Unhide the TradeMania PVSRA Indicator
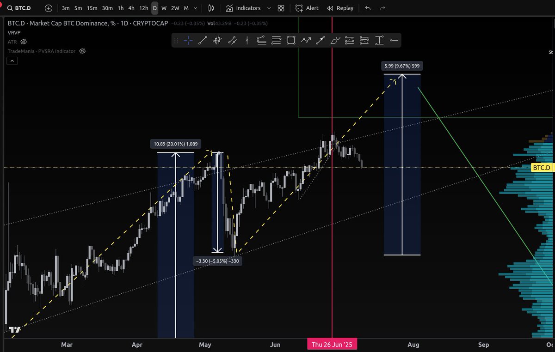The height and width of the screenshot is (352, 555). coord(82,51)
